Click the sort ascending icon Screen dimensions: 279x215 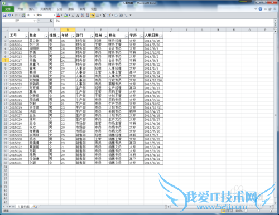[83, 15]
